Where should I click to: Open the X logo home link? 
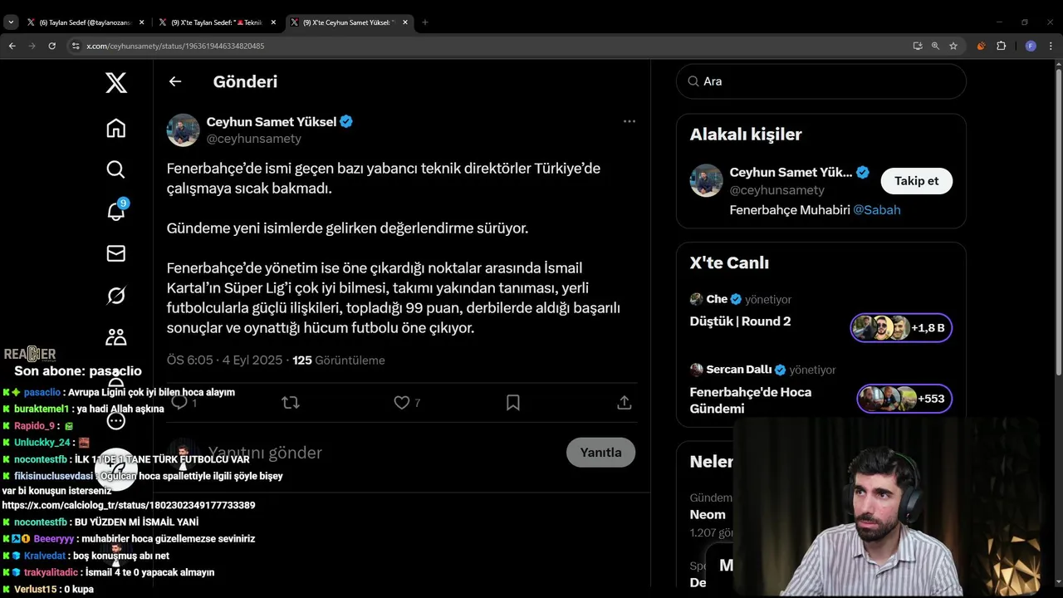(116, 82)
